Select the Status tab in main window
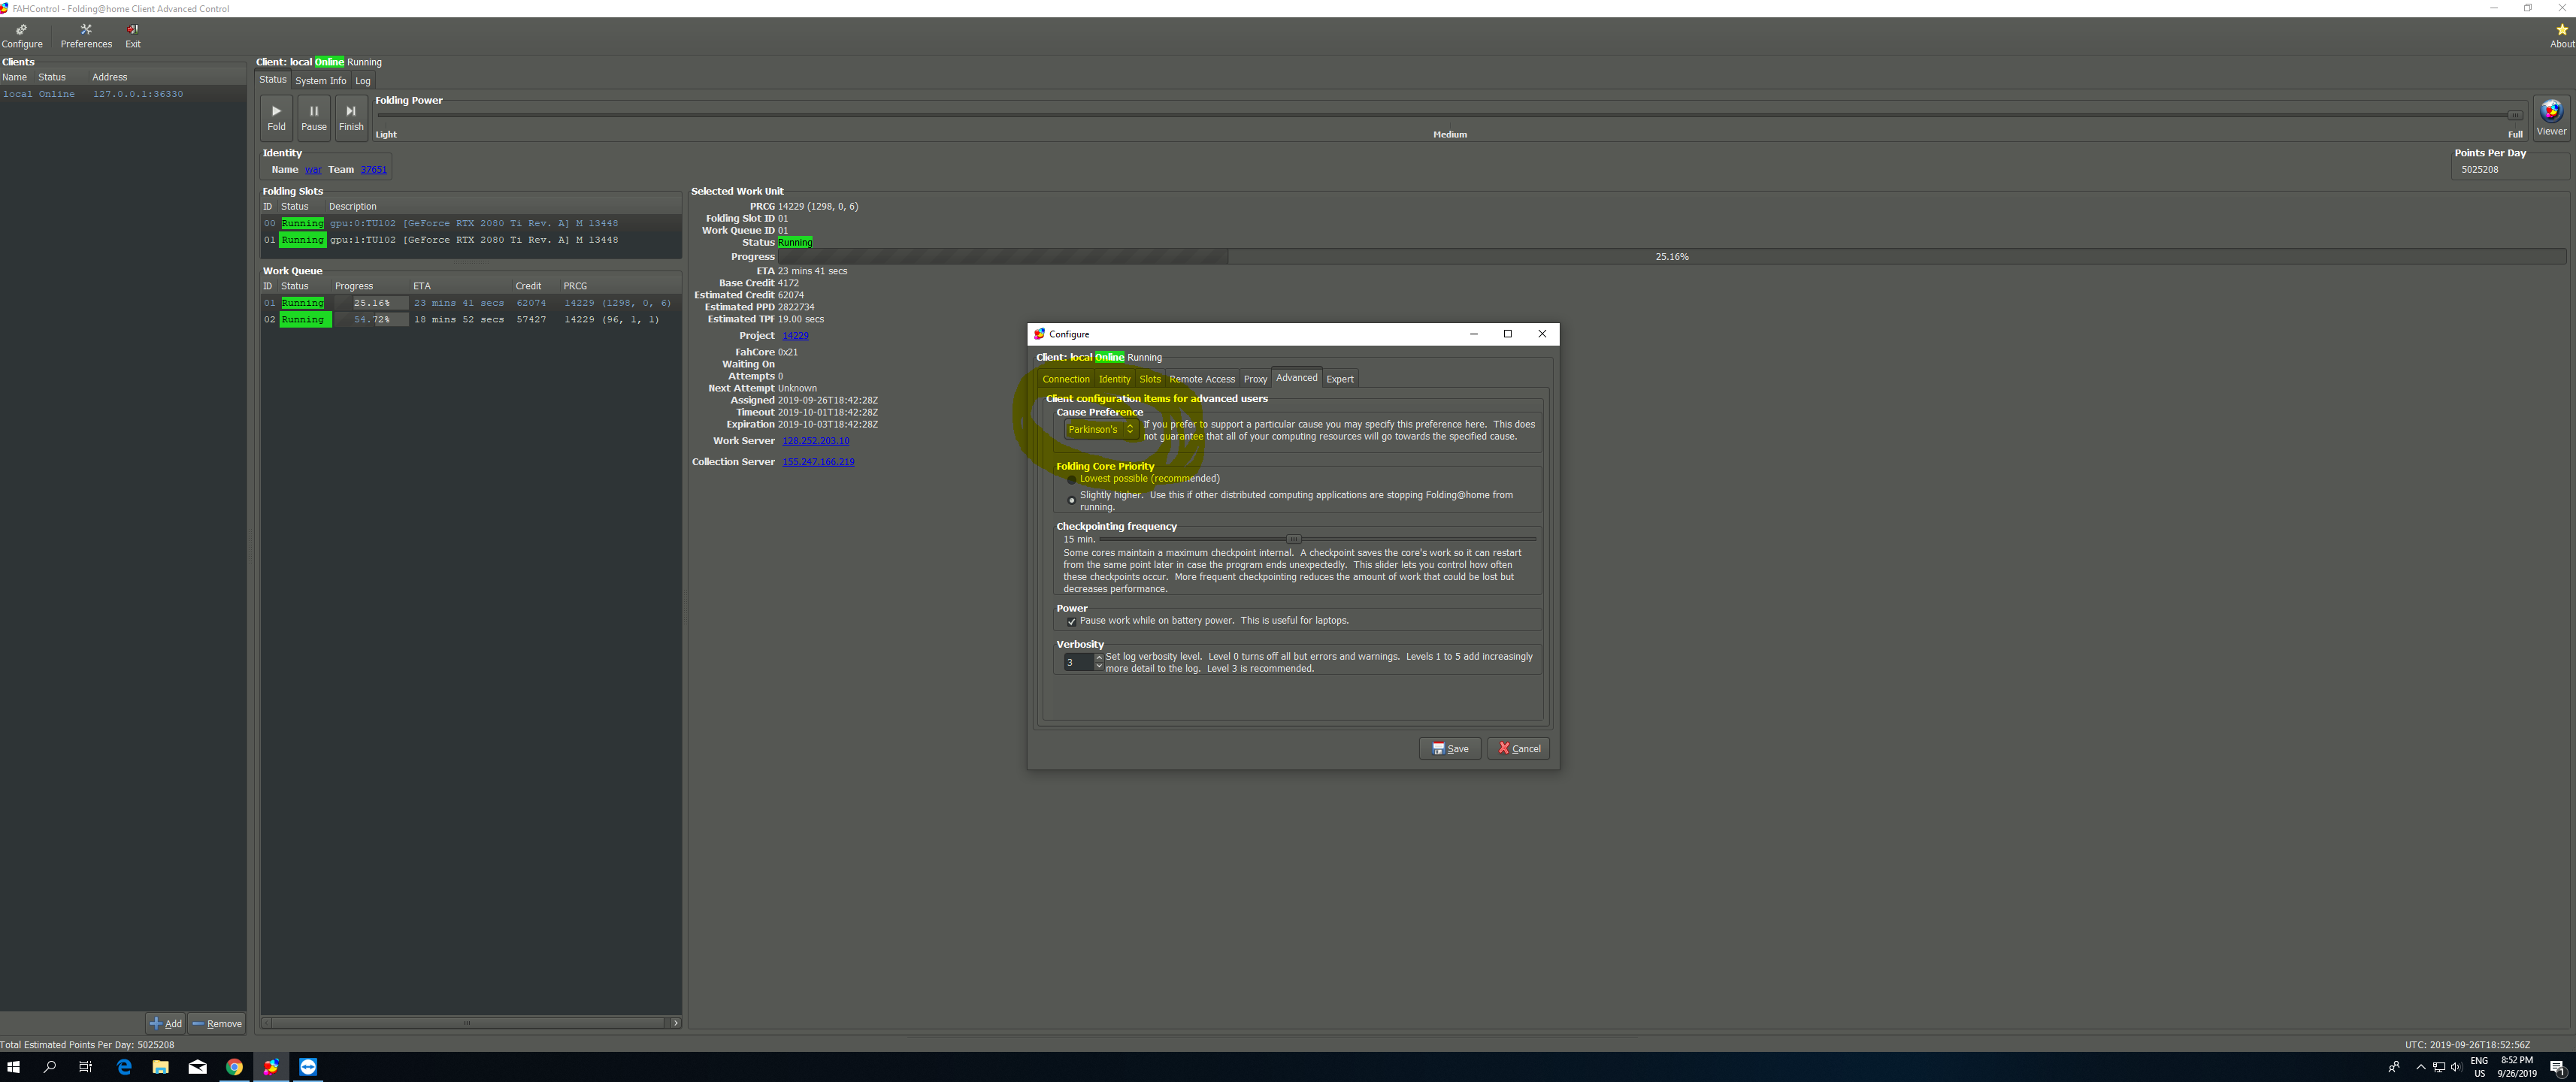The image size is (2576, 1082). (273, 80)
